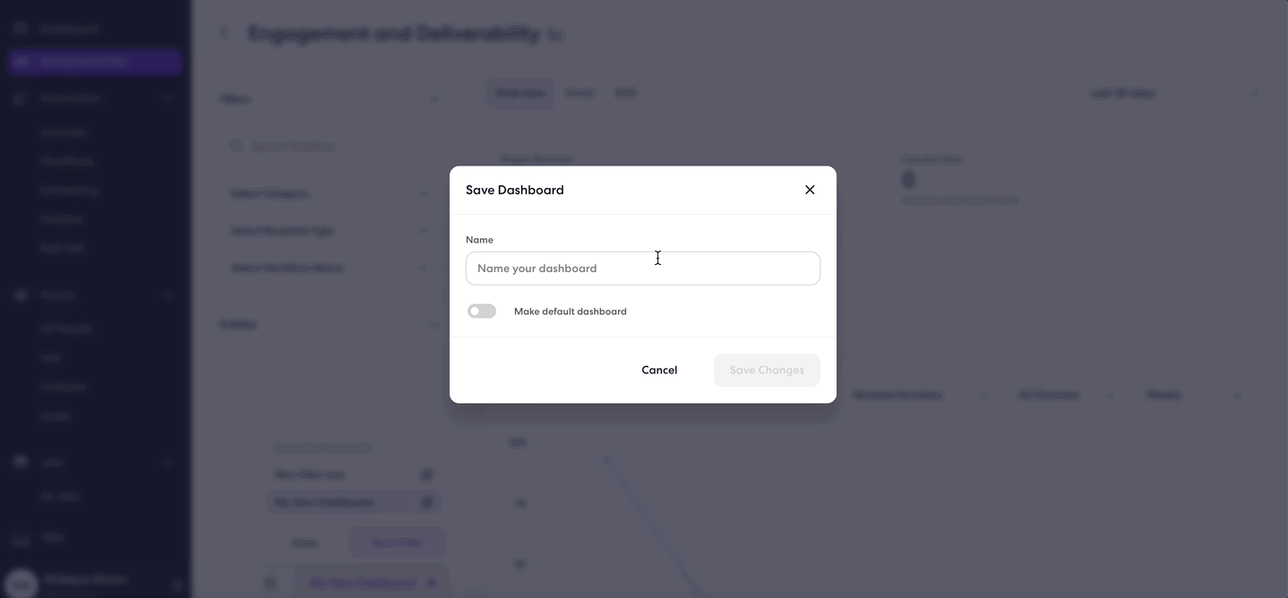Tick the checkbox beside My New Dashboard
Image resolution: width=1288 pixels, height=598 pixels.
point(427,502)
